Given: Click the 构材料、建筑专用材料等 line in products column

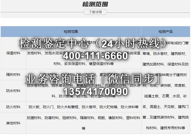Looking at the screenshot, I should pyautogui.click(x=165, y=128).
